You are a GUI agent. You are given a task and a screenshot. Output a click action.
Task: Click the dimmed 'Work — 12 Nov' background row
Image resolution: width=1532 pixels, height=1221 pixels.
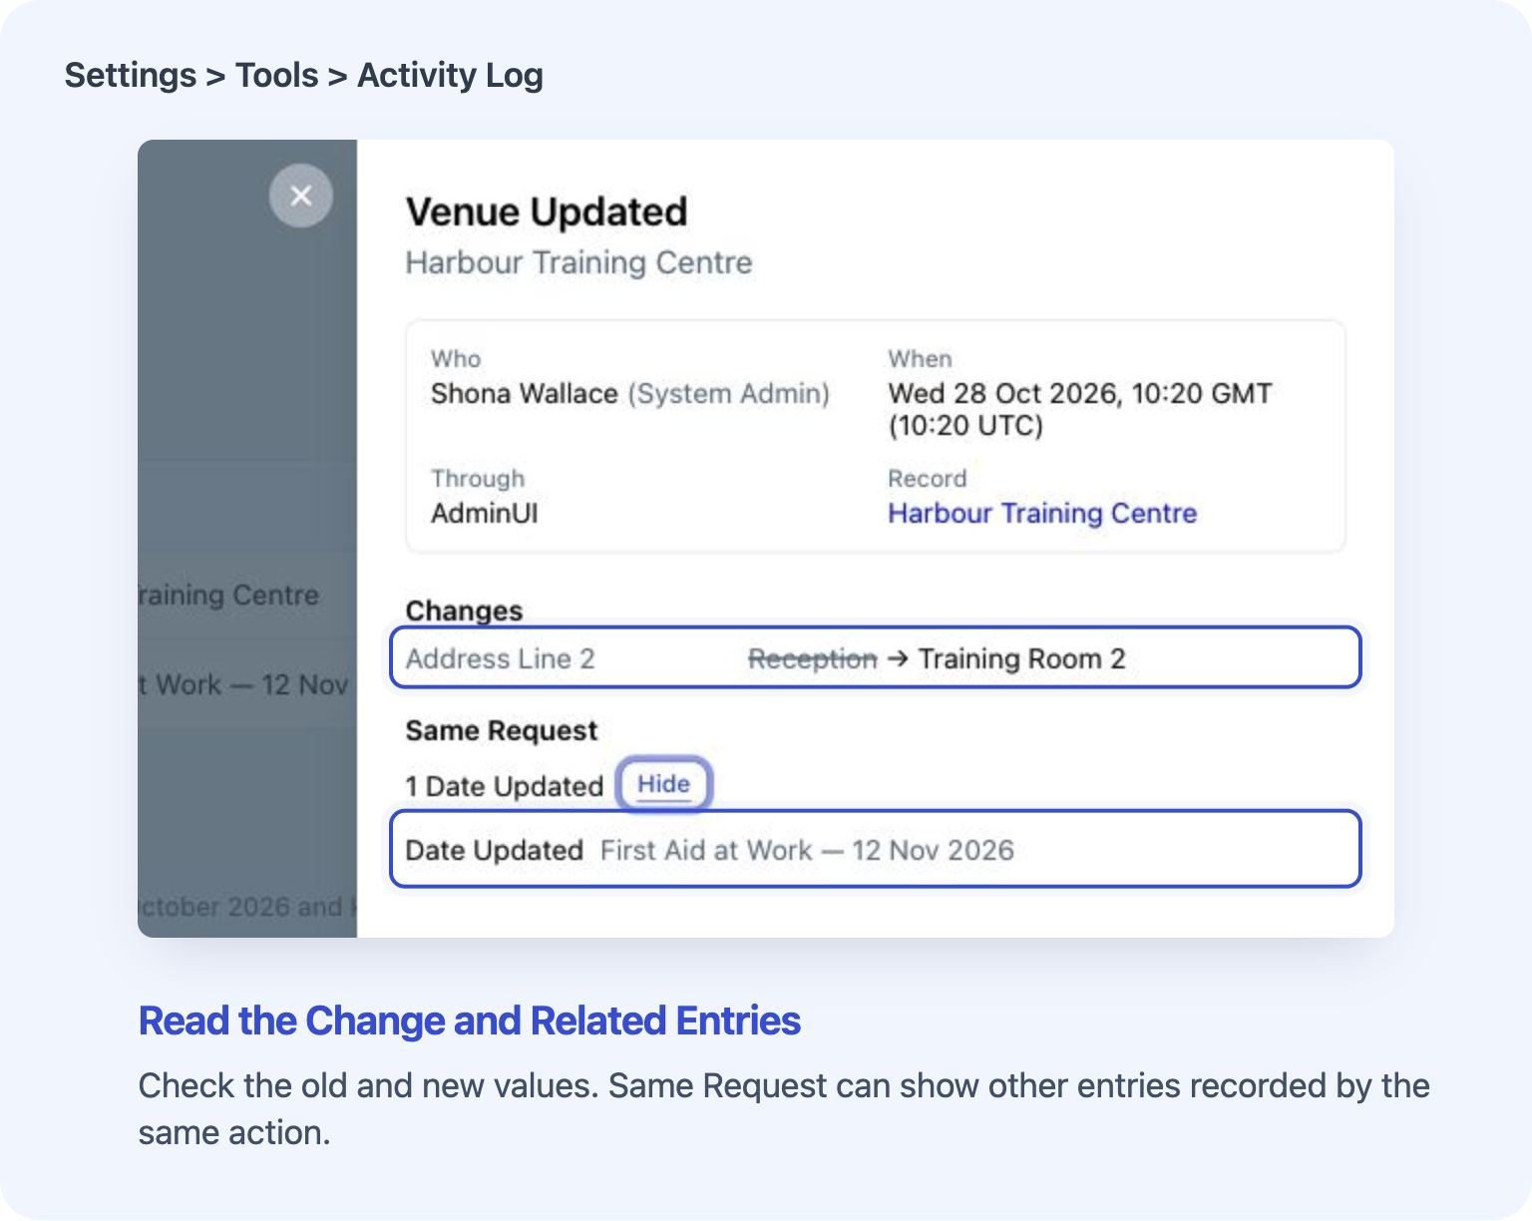click(247, 684)
